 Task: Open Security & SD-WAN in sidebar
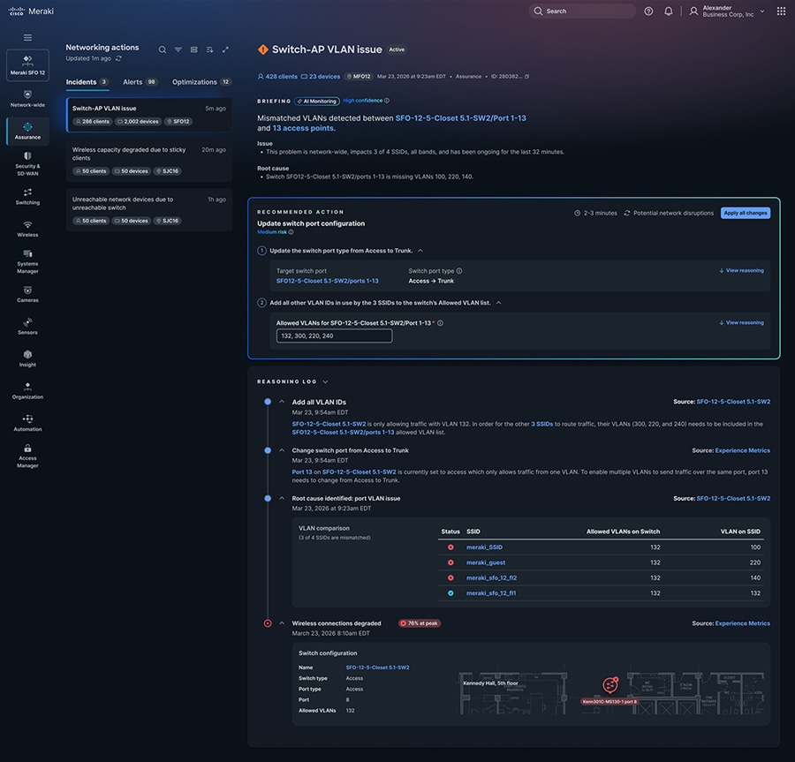click(x=27, y=163)
